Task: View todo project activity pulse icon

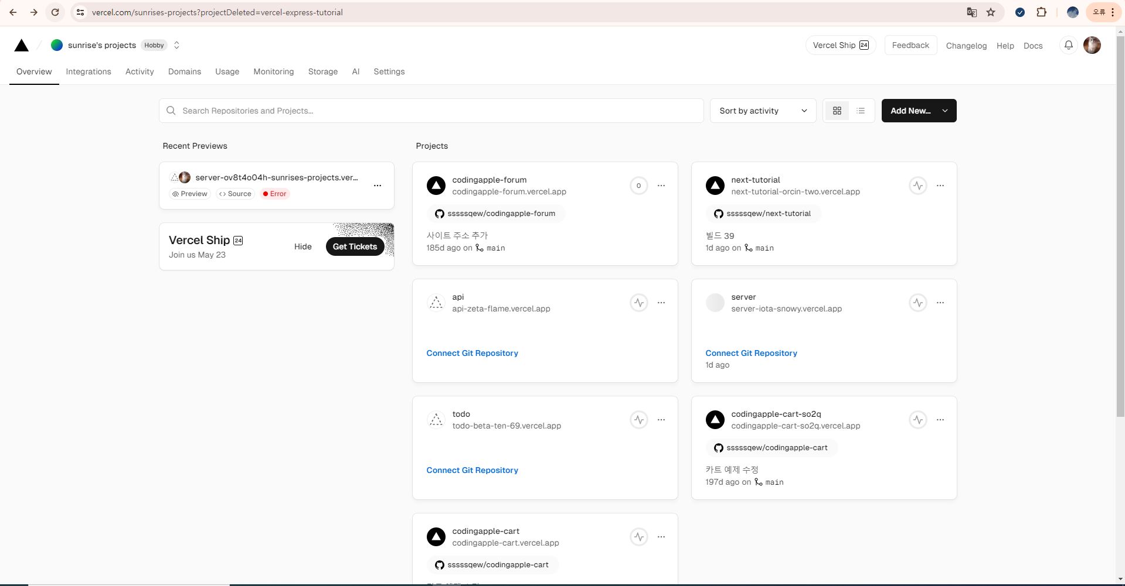Action: pos(639,420)
